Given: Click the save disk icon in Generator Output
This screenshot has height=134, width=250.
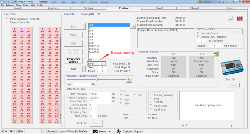Looking at the screenshot, I should click(215, 46).
